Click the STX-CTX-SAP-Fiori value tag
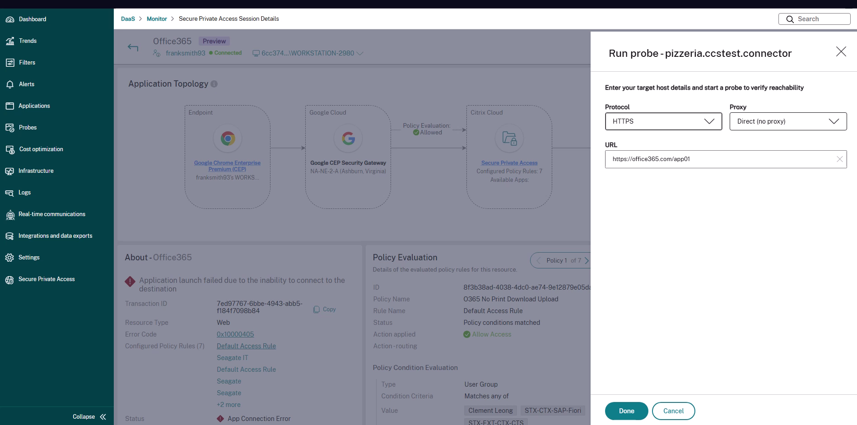Image resolution: width=857 pixels, height=425 pixels. (553, 411)
